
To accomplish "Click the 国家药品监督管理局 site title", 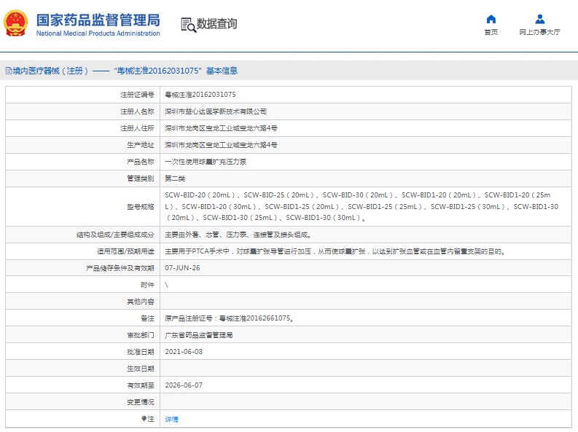I will point(98,19).
